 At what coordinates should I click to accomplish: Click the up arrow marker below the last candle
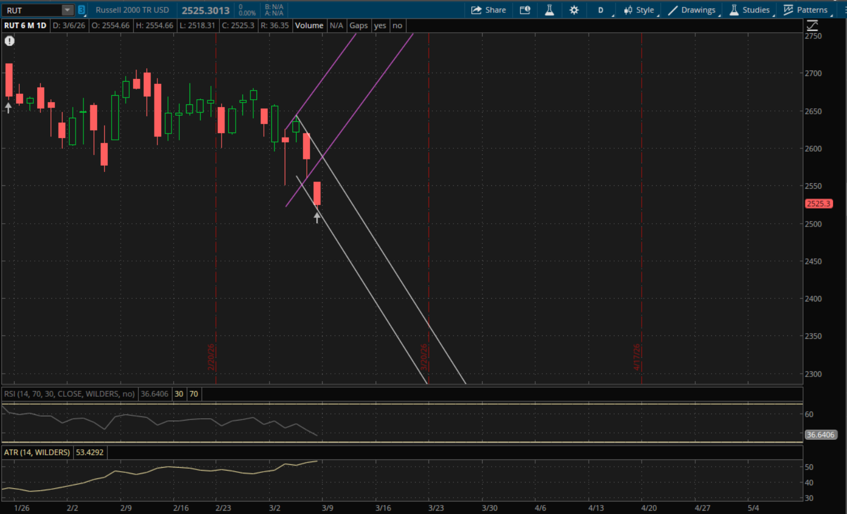click(x=317, y=218)
